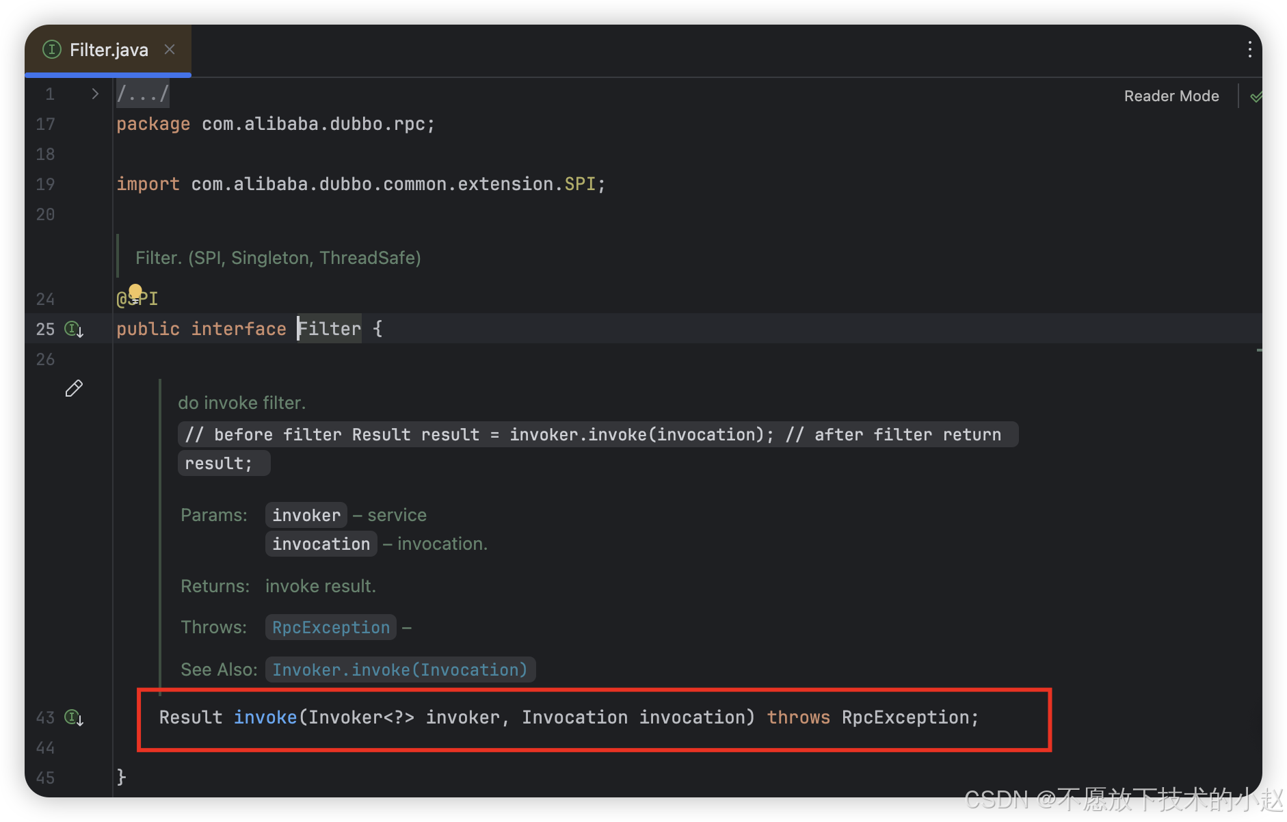Viewport: 1287px width, 822px height.
Task: Click the SPI import class name on line 19
Action: pyautogui.click(x=580, y=184)
